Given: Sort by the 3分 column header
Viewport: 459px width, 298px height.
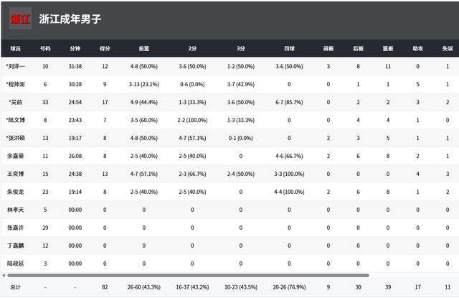Looking at the screenshot, I should point(240,49).
